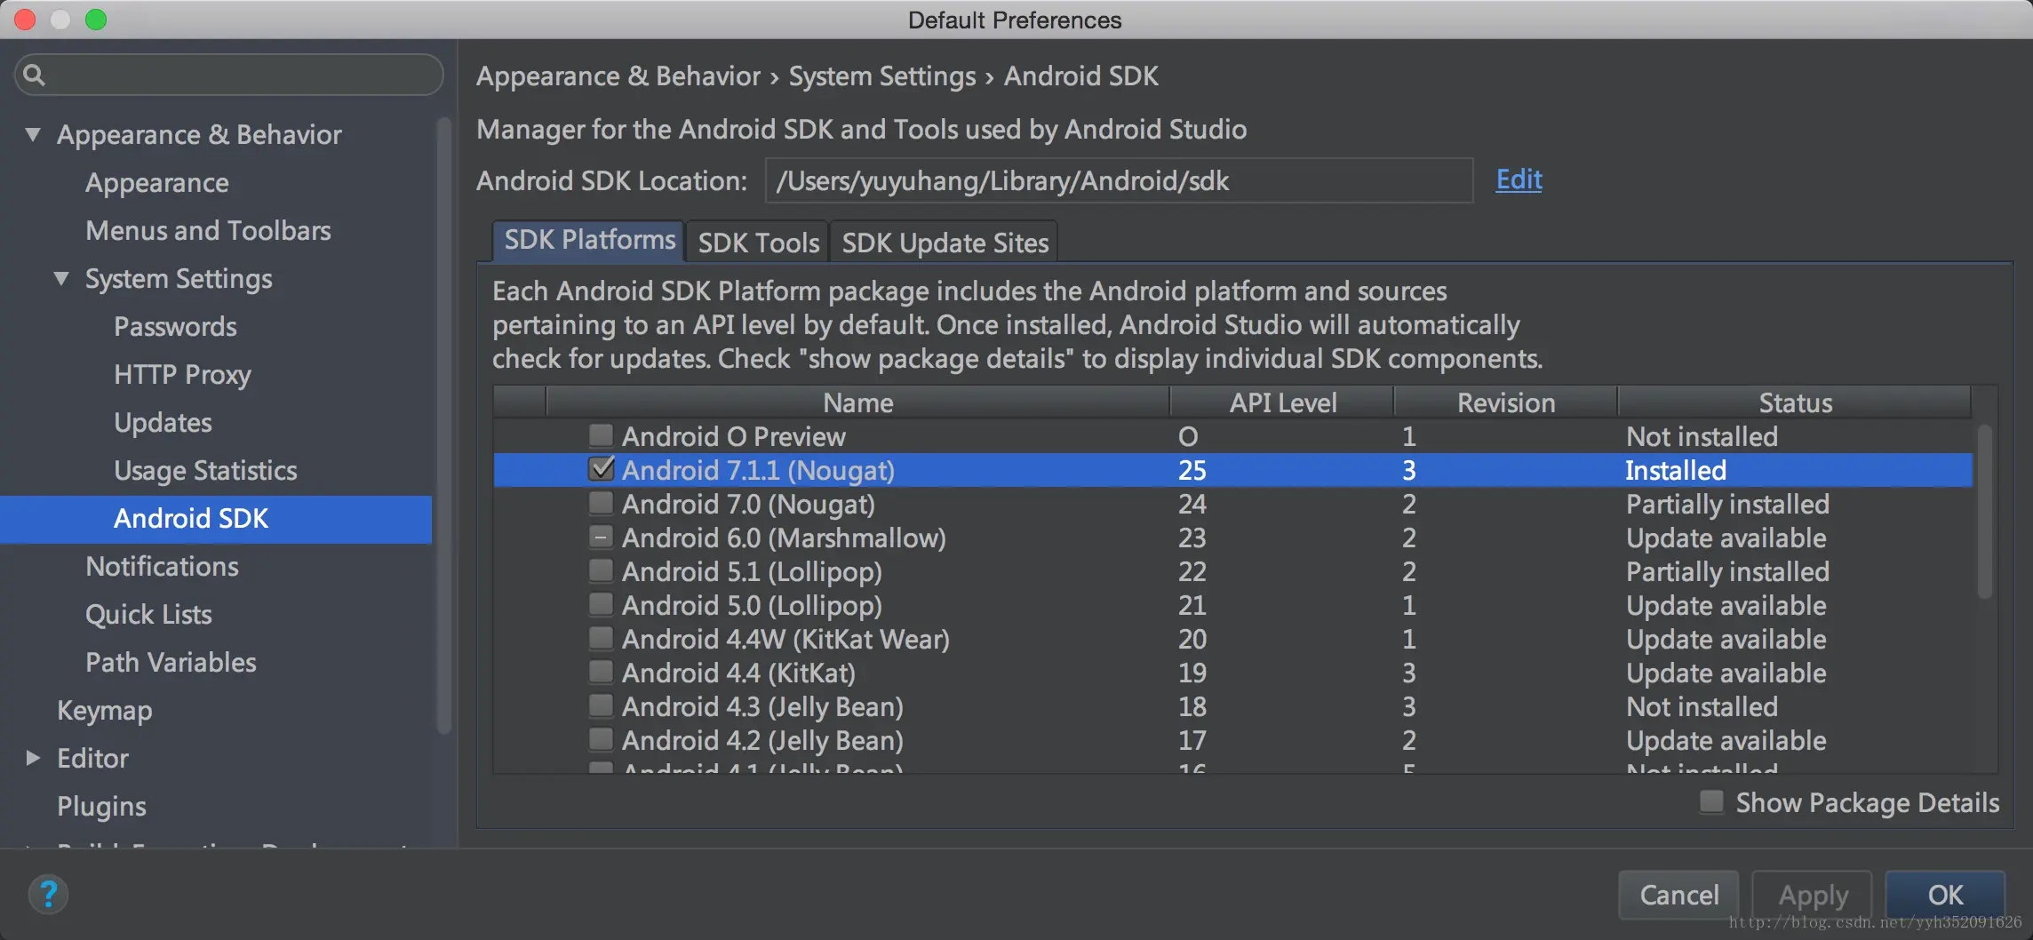The width and height of the screenshot is (2033, 940).
Task: Check the Android 4.4W (KitKat Wear) checkbox
Action: point(601,638)
